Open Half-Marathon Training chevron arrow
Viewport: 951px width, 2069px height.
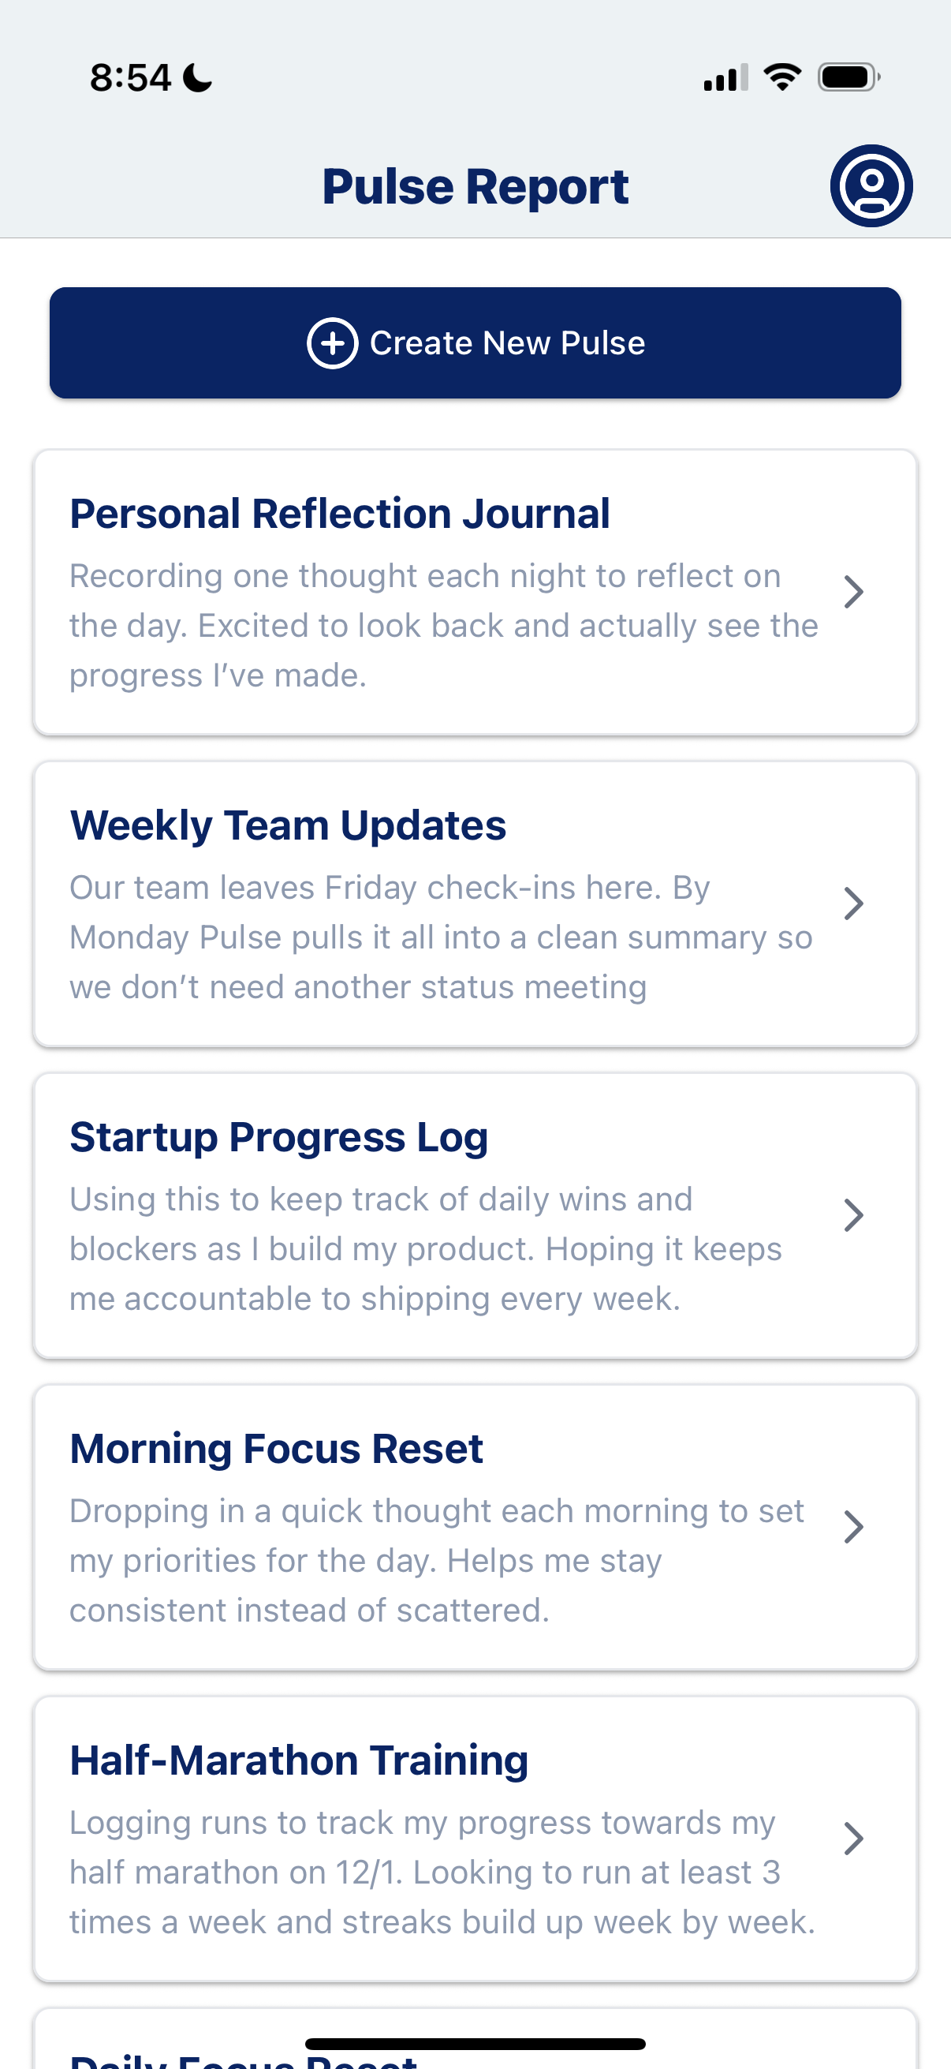pos(853,1839)
